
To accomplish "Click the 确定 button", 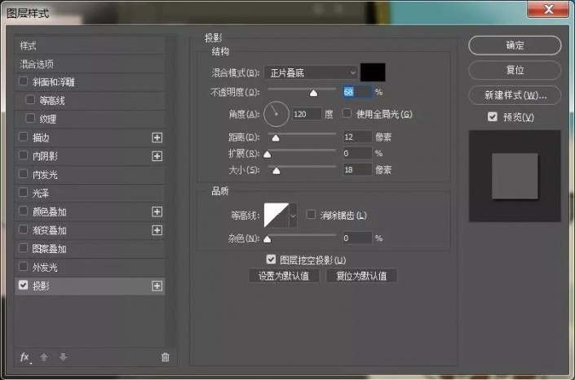I will click(x=515, y=46).
